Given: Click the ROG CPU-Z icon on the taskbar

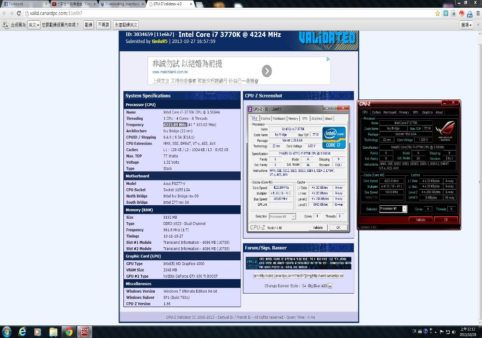Looking at the screenshot, I should (84, 332).
